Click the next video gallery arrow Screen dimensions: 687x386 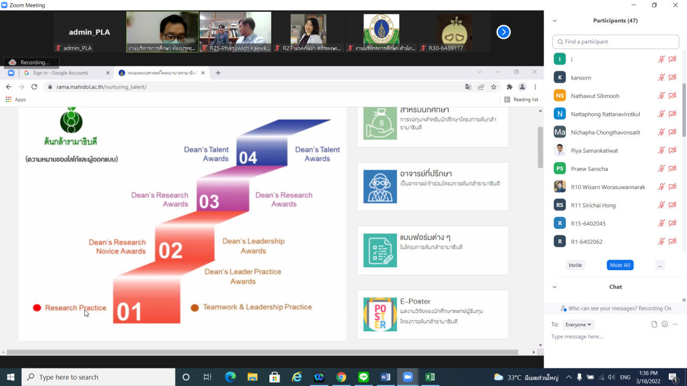[503, 32]
